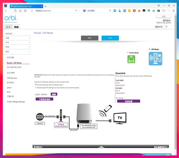This screenshot has width=179, height=158.
Task: Click the dark blue camera capture icon
Action: [x=158, y=11]
